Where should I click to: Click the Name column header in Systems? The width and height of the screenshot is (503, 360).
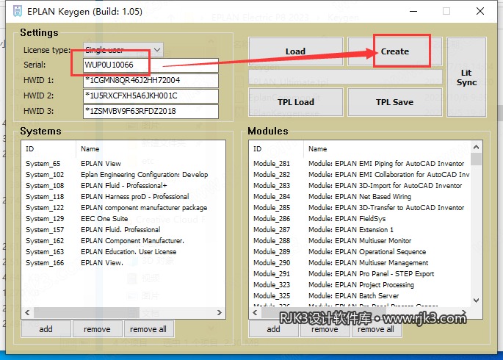[151, 149]
